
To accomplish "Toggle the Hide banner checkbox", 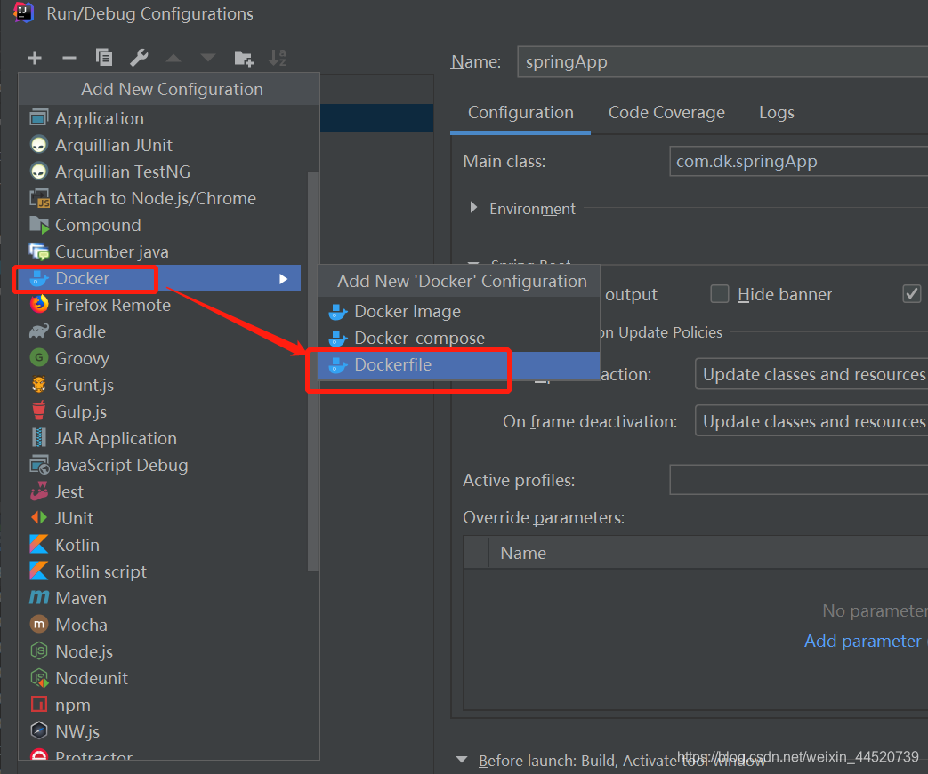I will tap(719, 294).
